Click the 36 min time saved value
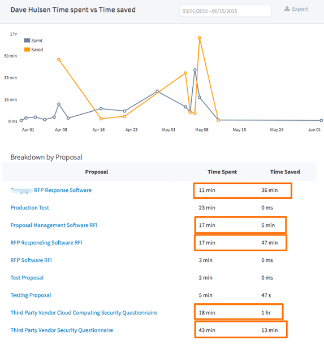This screenshot has width=324, height=345. [x=270, y=190]
